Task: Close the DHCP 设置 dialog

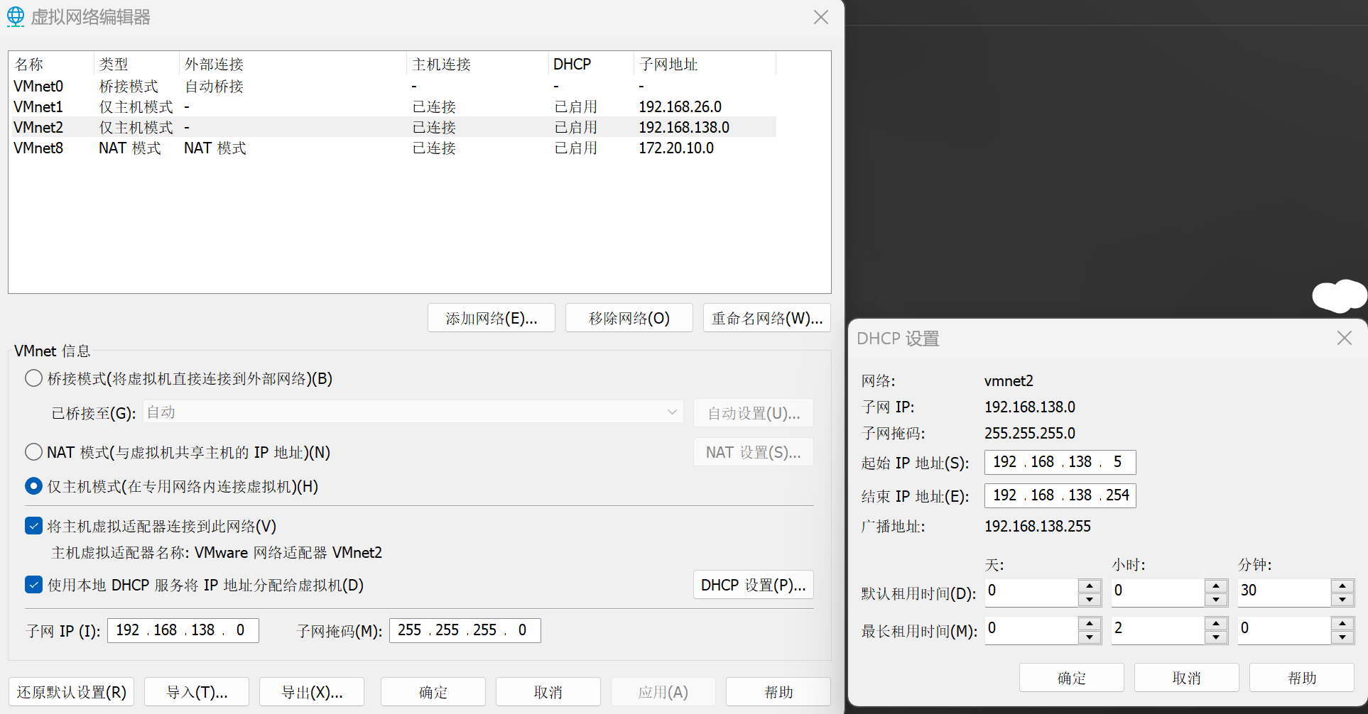Action: click(1344, 339)
